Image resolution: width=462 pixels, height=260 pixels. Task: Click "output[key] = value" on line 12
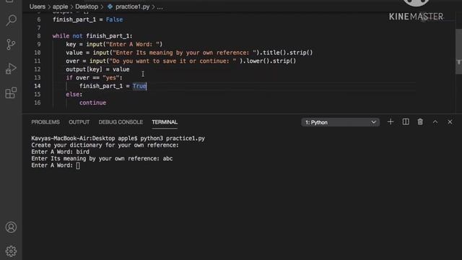coord(97,69)
